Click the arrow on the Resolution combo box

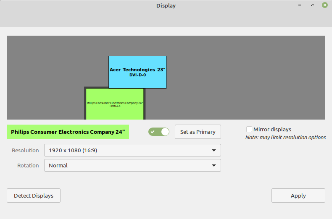point(214,150)
